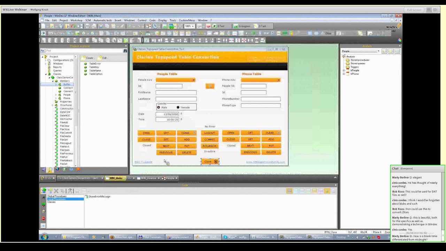446x251 pixels.
Task: Select the Male radio button
Action: pos(159,107)
